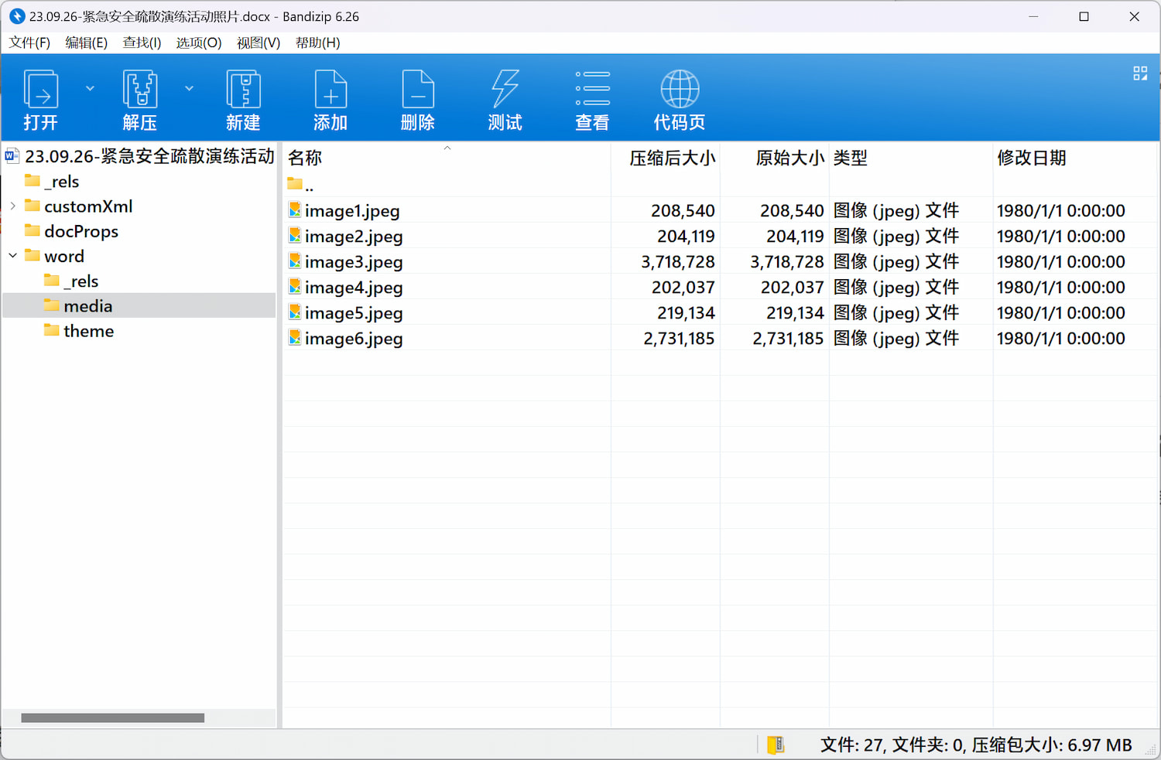Screen dimensions: 1161x760
Task: Select image1.jpeg file
Action: (352, 210)
